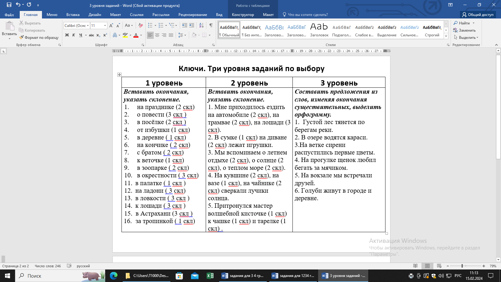Toggle Bold formatting (Ж)

pyautogui.click(x=67, y=35)
